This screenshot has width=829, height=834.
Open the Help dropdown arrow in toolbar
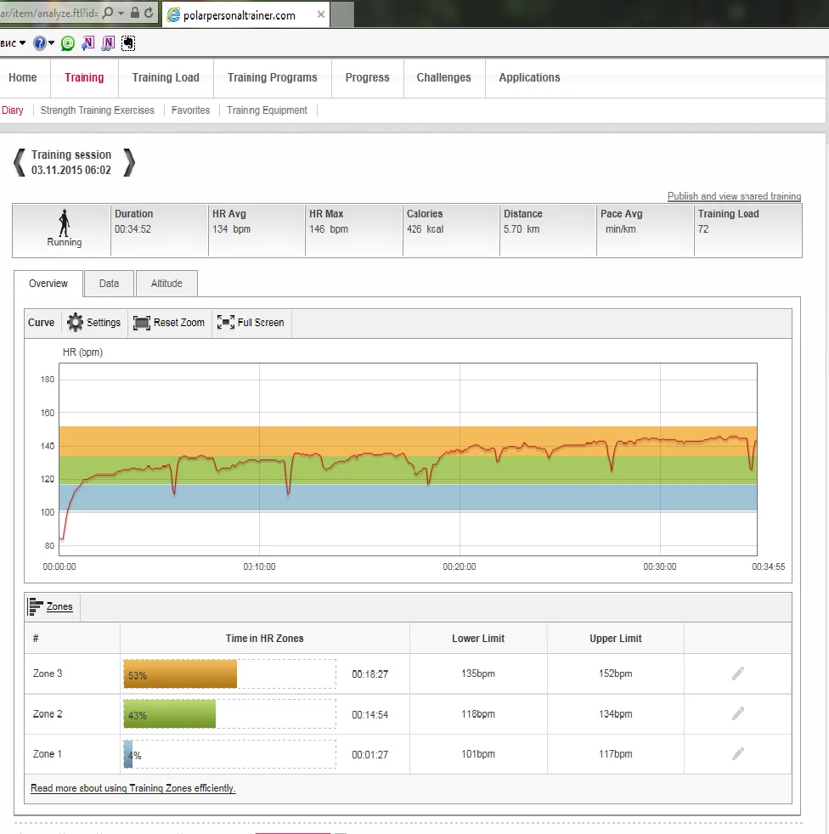click(x=52, y=42)
